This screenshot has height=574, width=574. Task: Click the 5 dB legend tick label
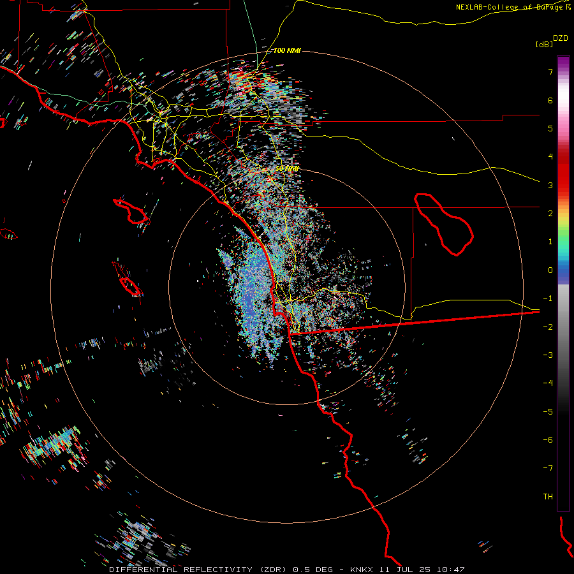550,128
